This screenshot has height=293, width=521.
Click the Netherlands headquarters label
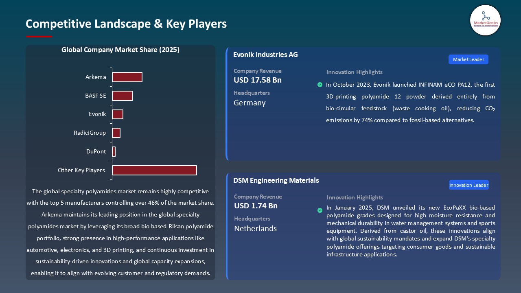(x=255, y=229)
